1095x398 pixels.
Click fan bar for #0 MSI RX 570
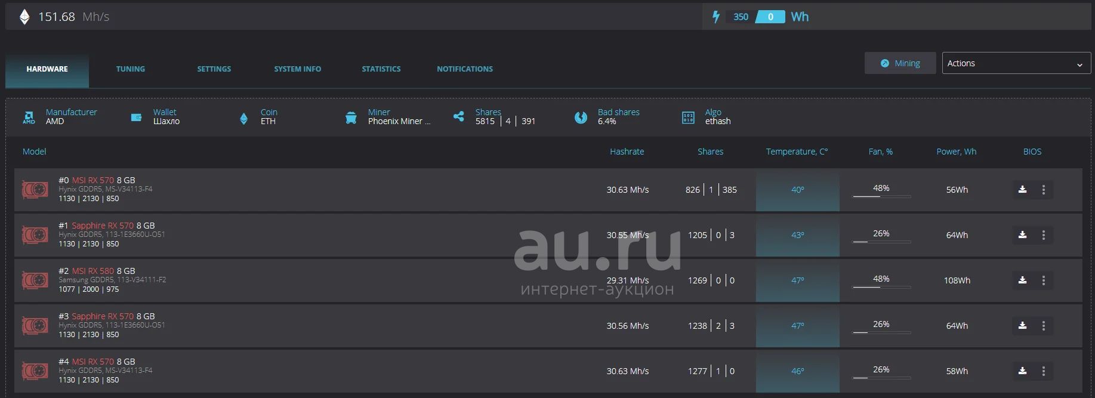click(881, 196)
